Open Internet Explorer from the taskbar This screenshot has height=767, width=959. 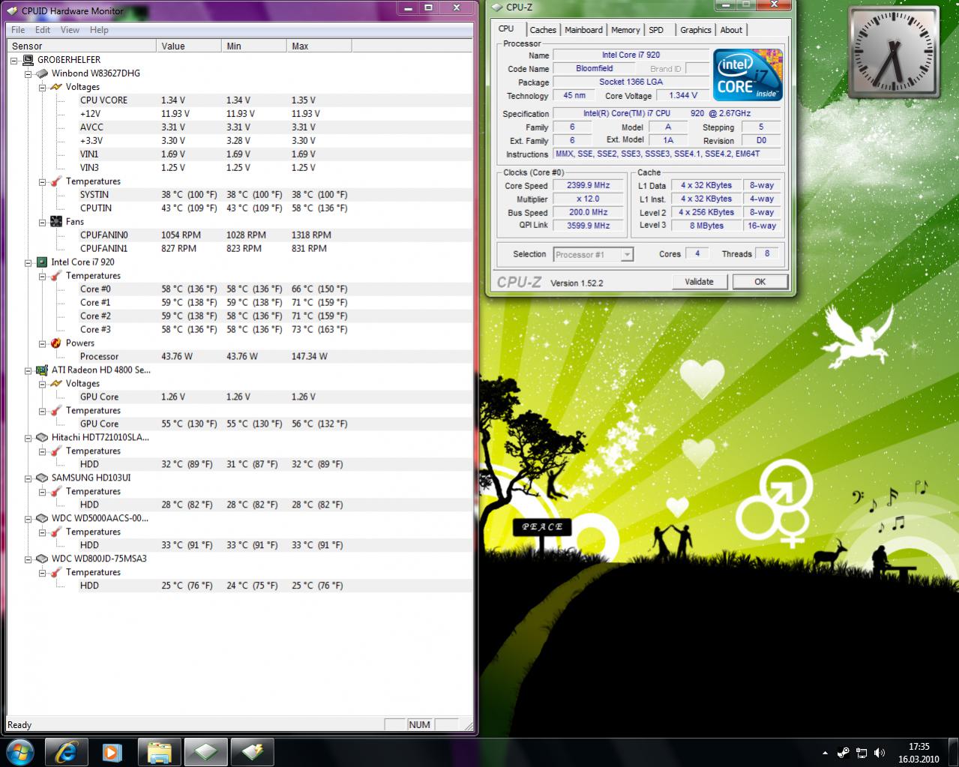[66, 752]
